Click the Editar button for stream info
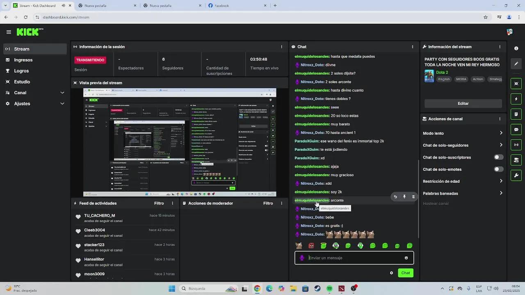Image resolution: width=525 pixels, height=295 pixels. 463,103
